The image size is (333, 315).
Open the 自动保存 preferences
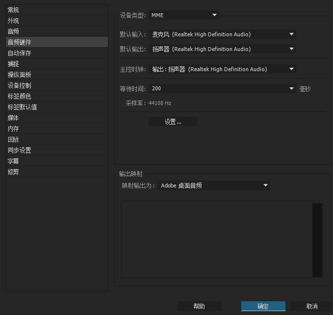click(20, 53)
